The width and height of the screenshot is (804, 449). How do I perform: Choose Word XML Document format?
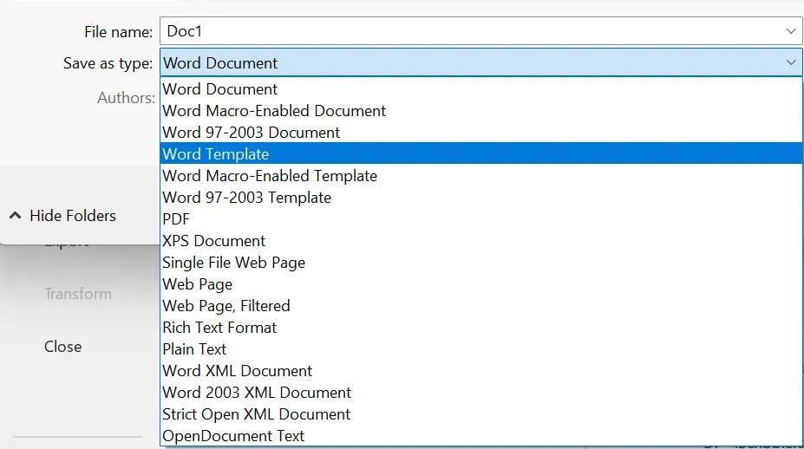click(x=481, y=371)
